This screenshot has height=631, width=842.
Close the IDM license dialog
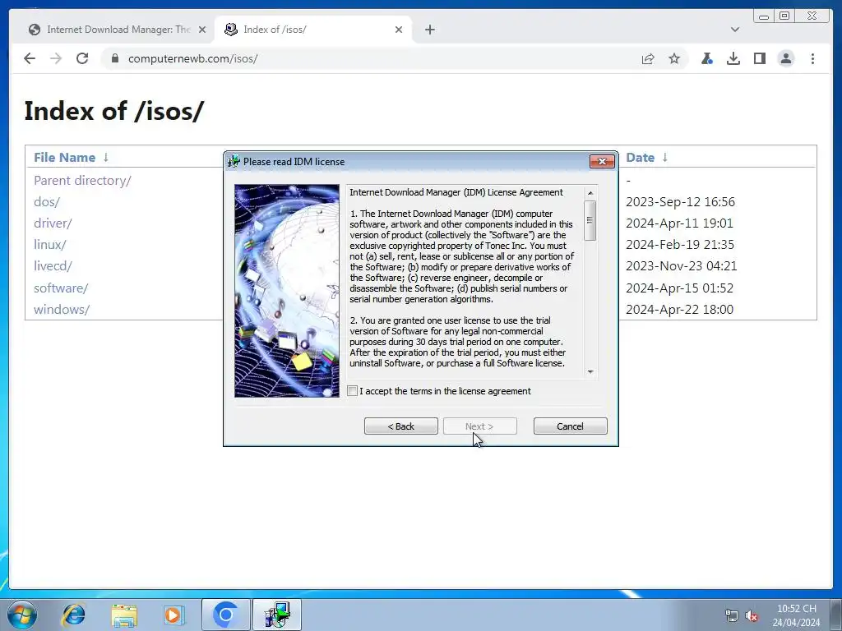(602, 162)
